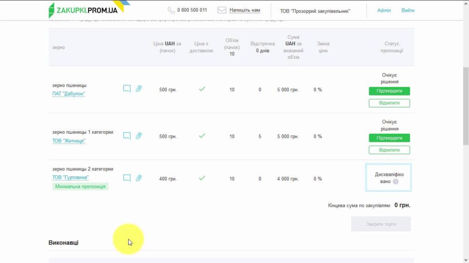Screen dimensions: 469x263
Task: Open the comment icon for ПАТ "Дабулон"
Action: [x=127, y=89]
